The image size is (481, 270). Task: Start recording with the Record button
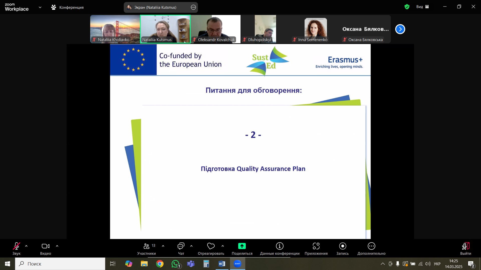[x=342, y=246]
